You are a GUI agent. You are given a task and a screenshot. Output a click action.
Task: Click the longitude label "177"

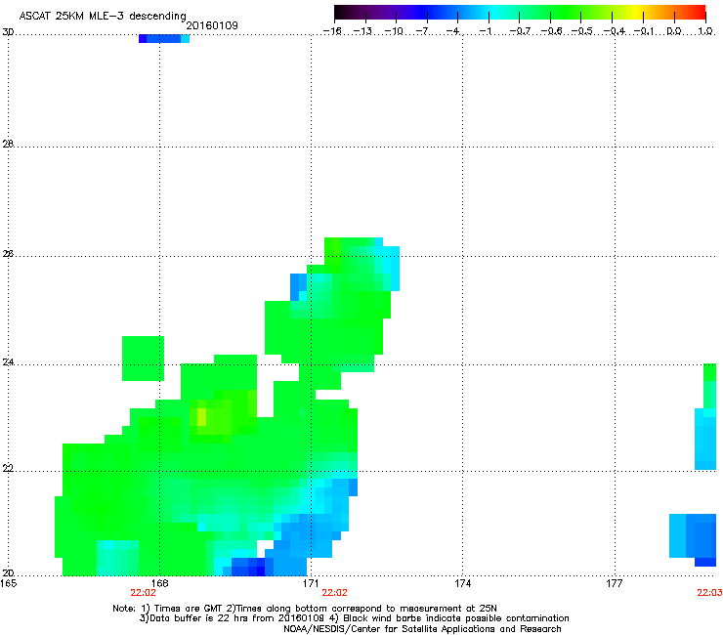click(x=615, y=583)
